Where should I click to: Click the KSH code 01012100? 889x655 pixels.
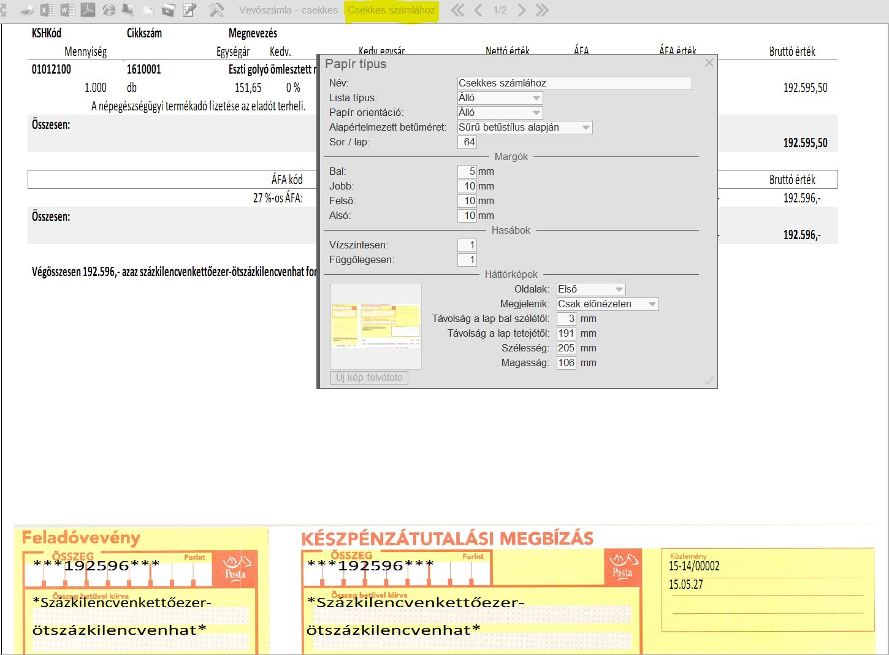(52, 69)
